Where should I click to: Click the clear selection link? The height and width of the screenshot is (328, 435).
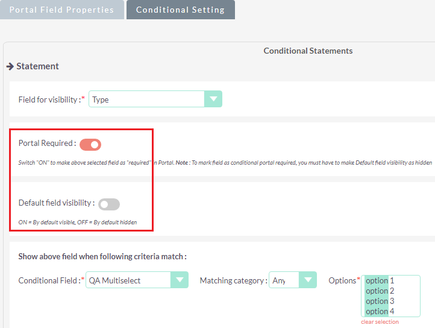[380, 322]
